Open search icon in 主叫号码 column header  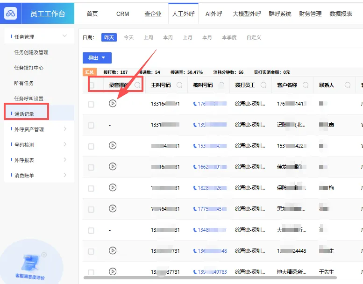179,85
